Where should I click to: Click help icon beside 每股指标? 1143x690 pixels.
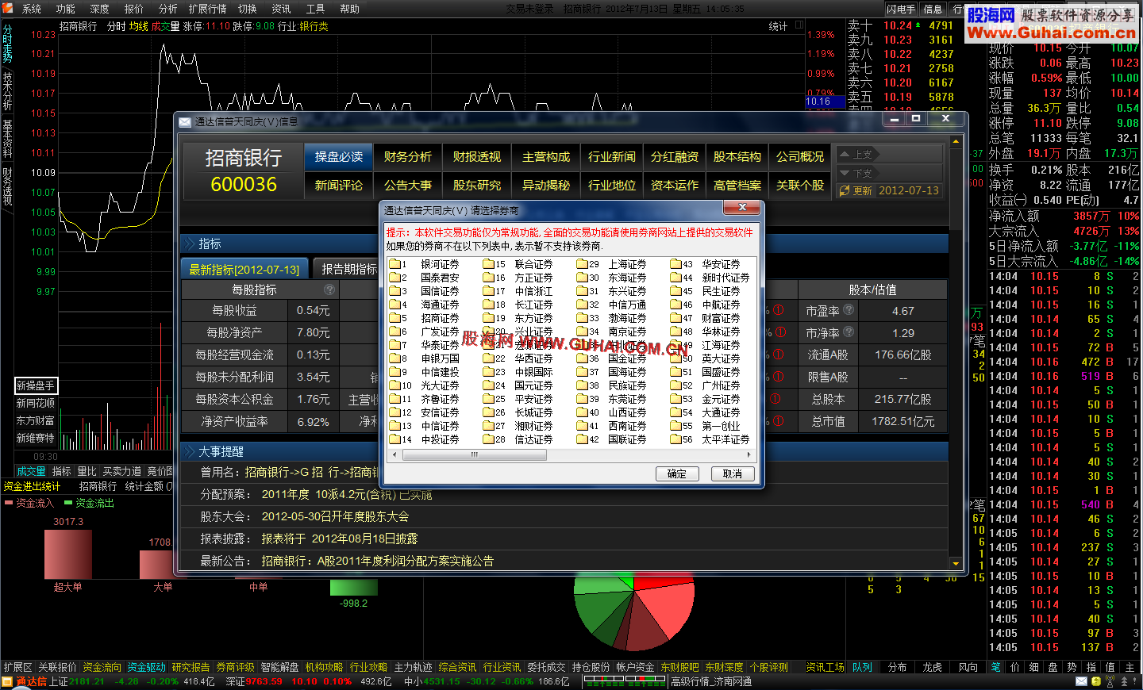(x=329, y=289)
